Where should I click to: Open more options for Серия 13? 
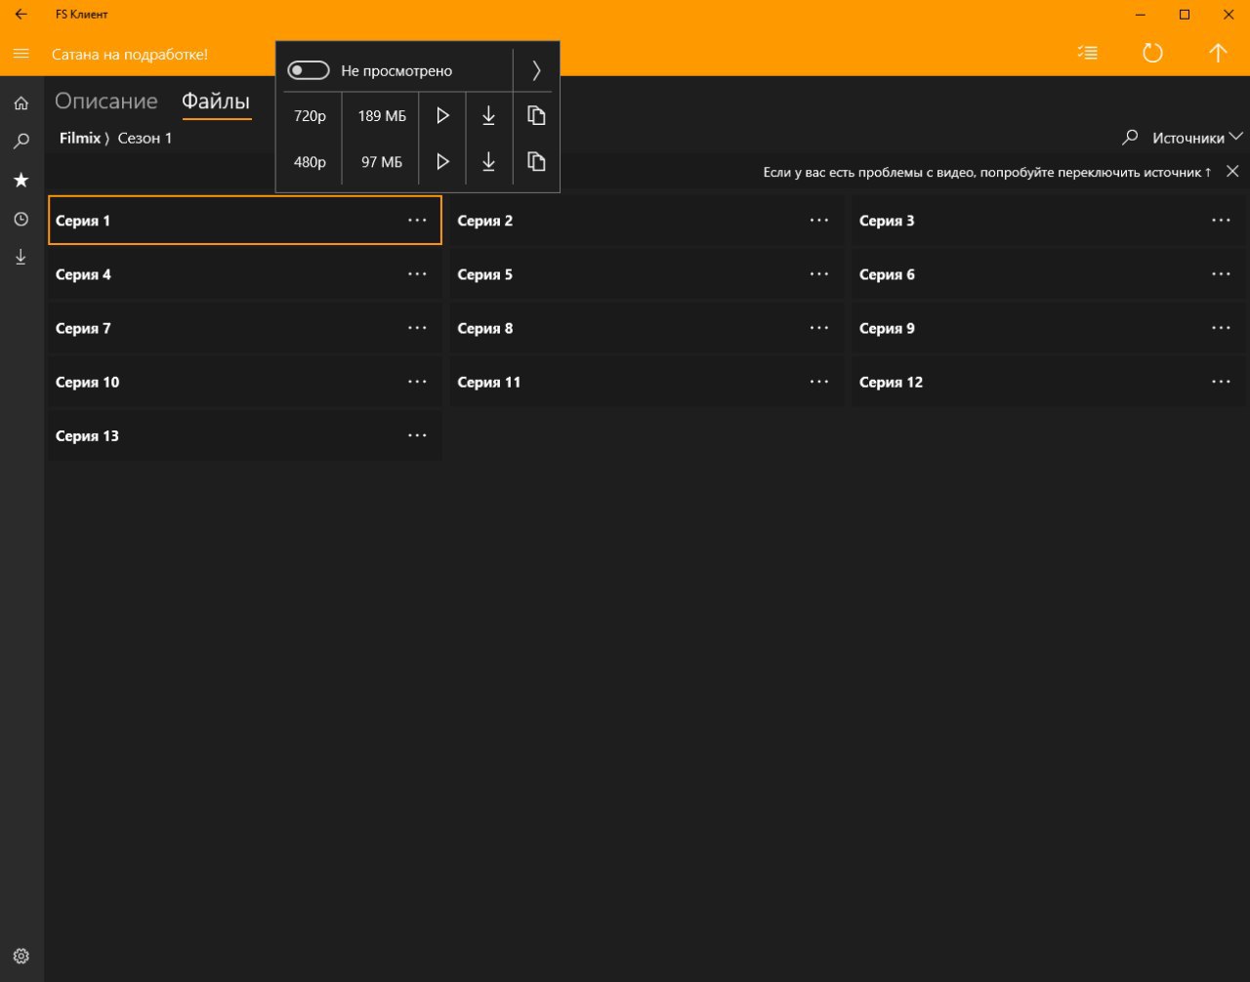[417, 434]
